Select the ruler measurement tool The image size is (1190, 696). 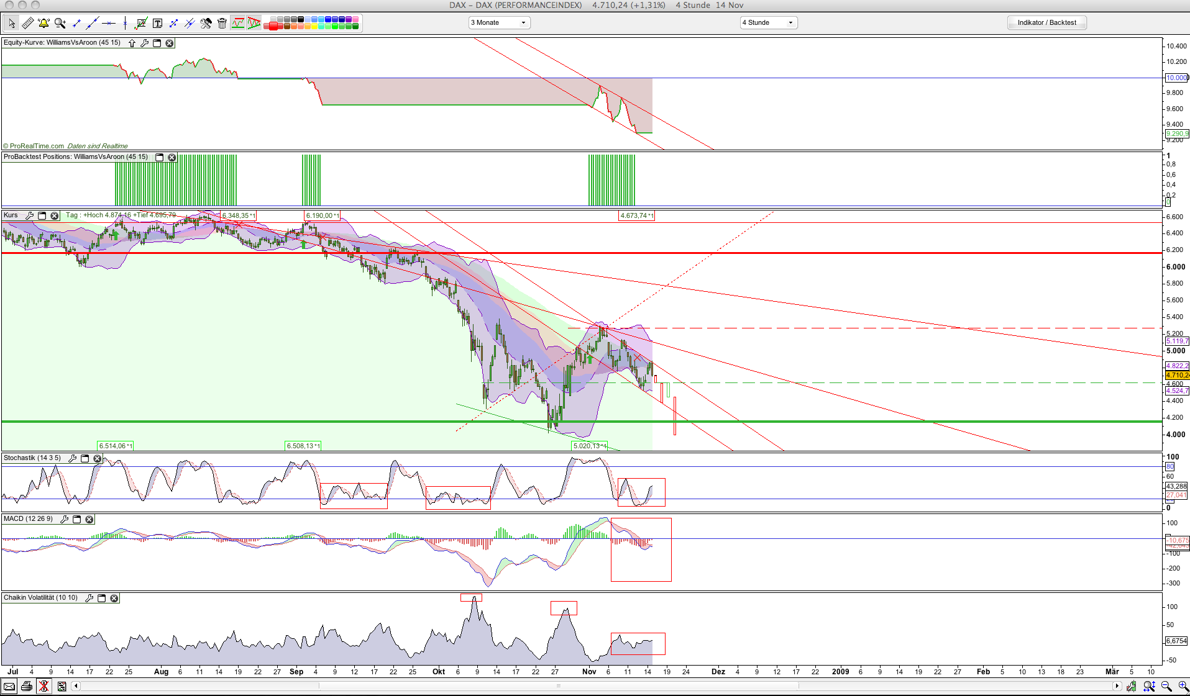(x=27, y=24)
